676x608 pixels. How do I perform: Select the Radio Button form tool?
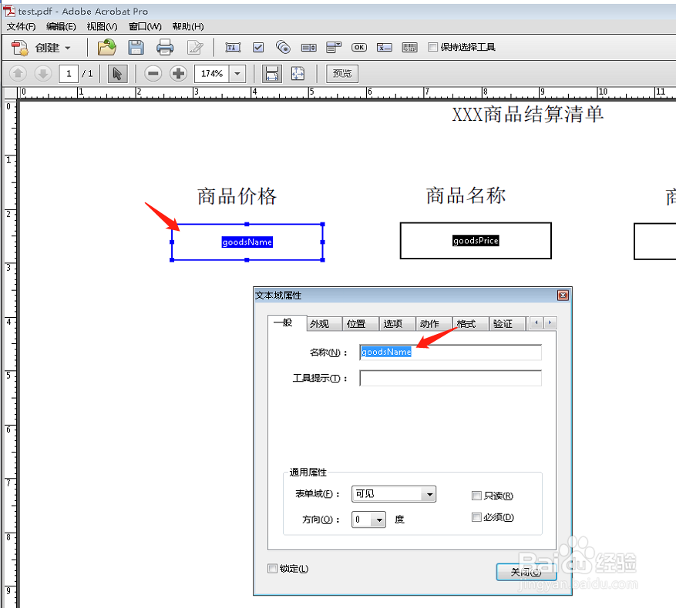pos(283,47)
